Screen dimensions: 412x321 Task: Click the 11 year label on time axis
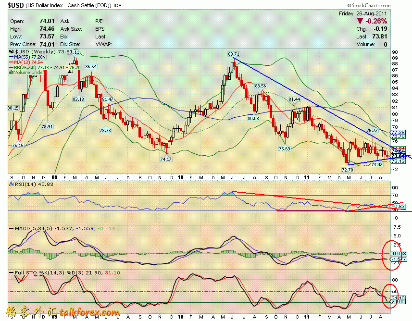coord(307,178)
